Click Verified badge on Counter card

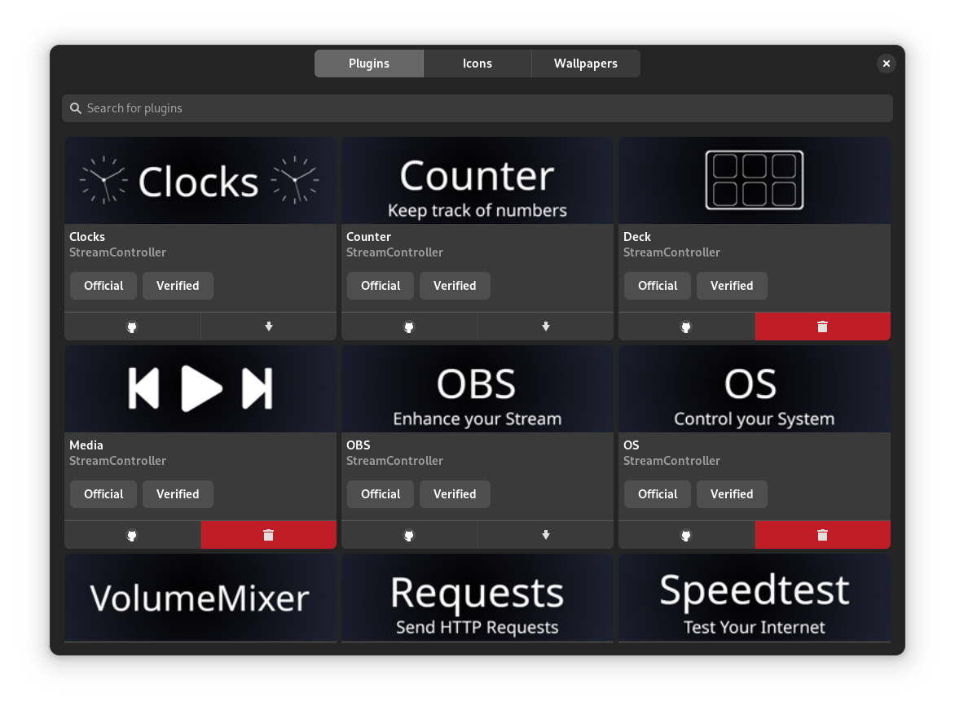(455, 286)
